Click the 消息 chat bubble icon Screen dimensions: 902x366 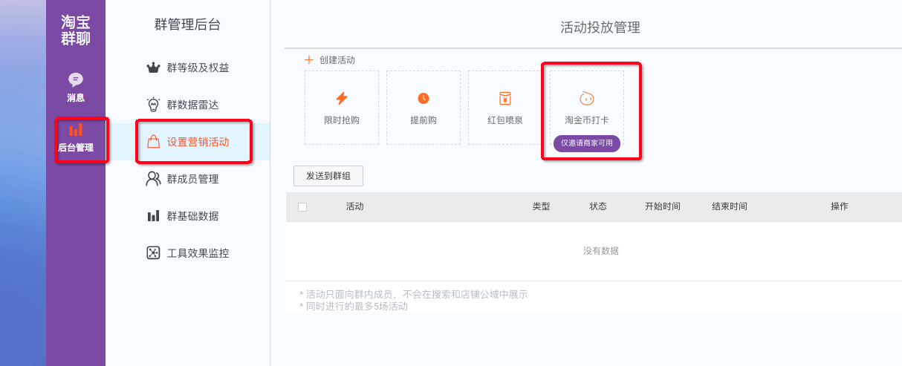[x=76, y=79]
